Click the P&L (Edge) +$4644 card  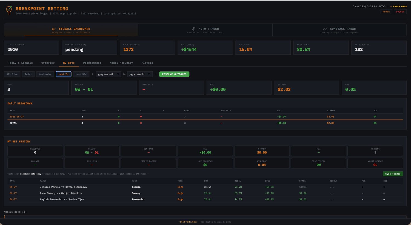(x=205, y=48)
